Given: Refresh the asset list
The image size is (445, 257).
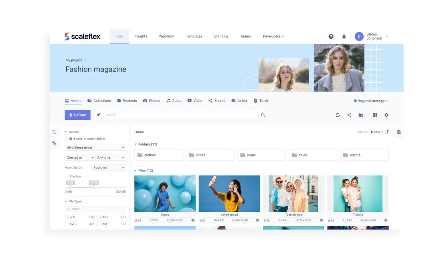Looking at the screenshot, I should tap(337, 115).
